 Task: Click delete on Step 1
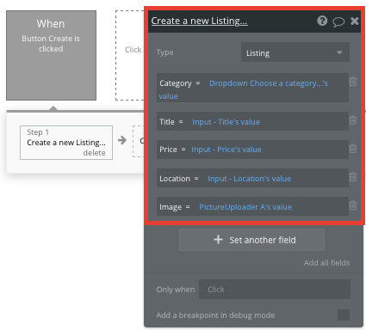(x=94, y=153)
